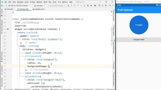161x90 pixels.
Task: Click the _secilenDosya variable on line 20
Action: [x=29, y=22]
